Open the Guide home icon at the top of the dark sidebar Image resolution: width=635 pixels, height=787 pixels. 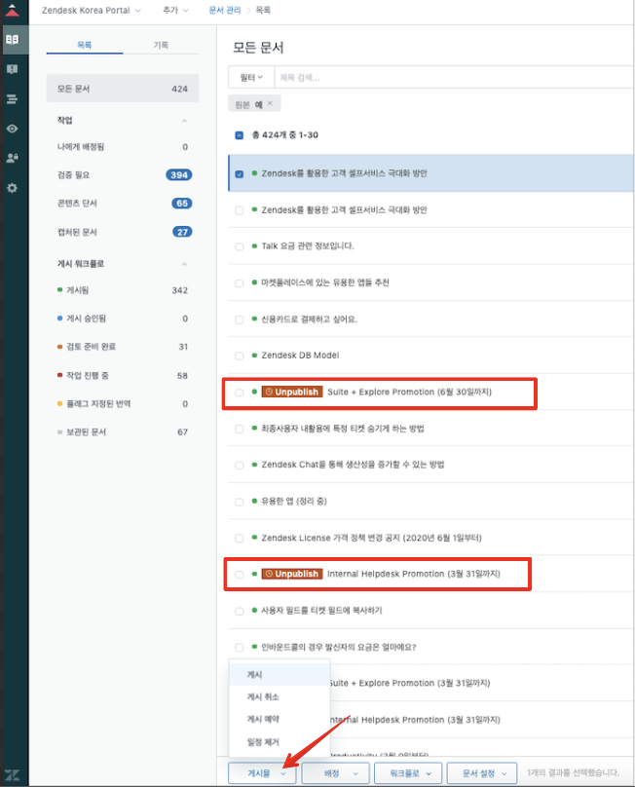12,10
